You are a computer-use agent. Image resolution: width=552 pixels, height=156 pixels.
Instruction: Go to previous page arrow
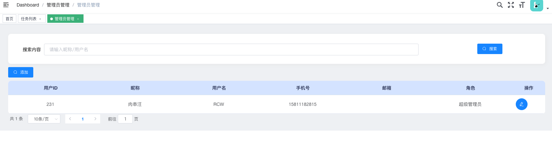(70, 119)
